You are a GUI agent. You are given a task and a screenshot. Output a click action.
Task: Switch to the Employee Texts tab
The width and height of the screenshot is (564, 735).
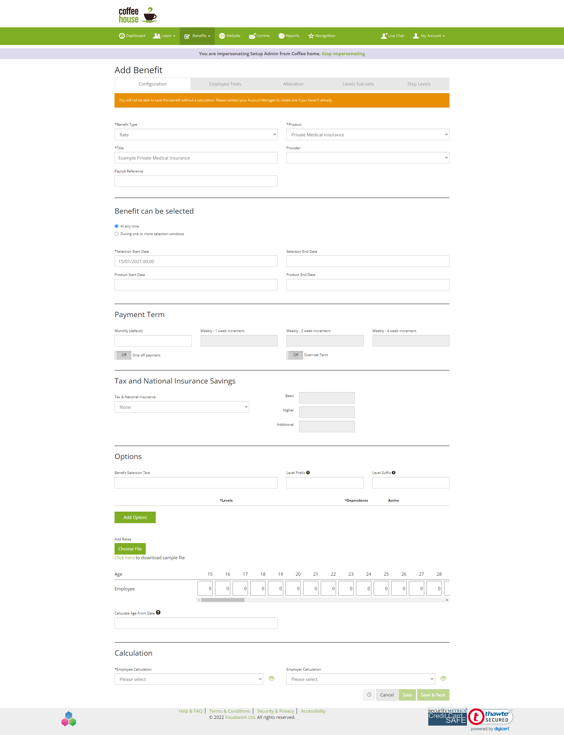point(225,84)
